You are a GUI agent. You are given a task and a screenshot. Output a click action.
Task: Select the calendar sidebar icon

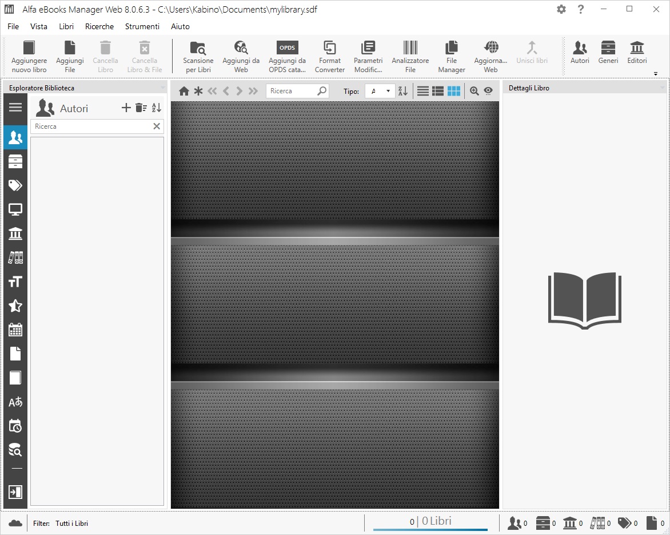pos(15,330)
